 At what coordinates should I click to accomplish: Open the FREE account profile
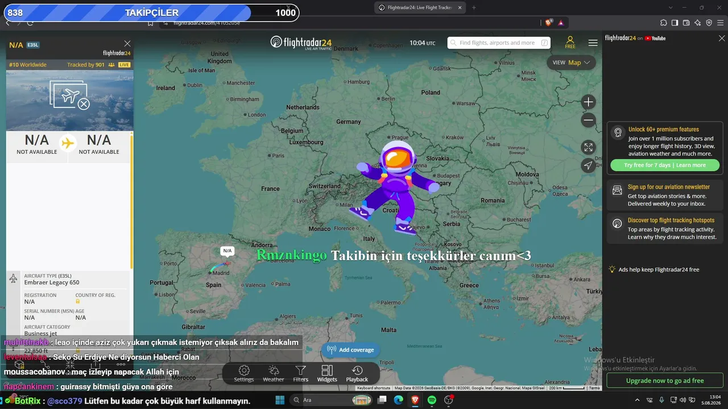[570, 43]
